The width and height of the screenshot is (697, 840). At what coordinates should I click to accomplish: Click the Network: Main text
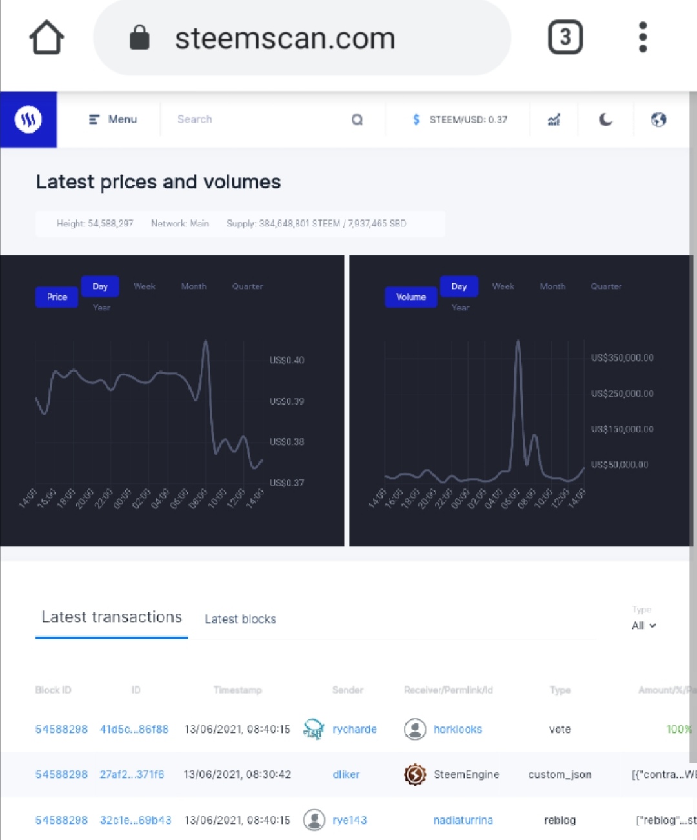pos(180,223)
